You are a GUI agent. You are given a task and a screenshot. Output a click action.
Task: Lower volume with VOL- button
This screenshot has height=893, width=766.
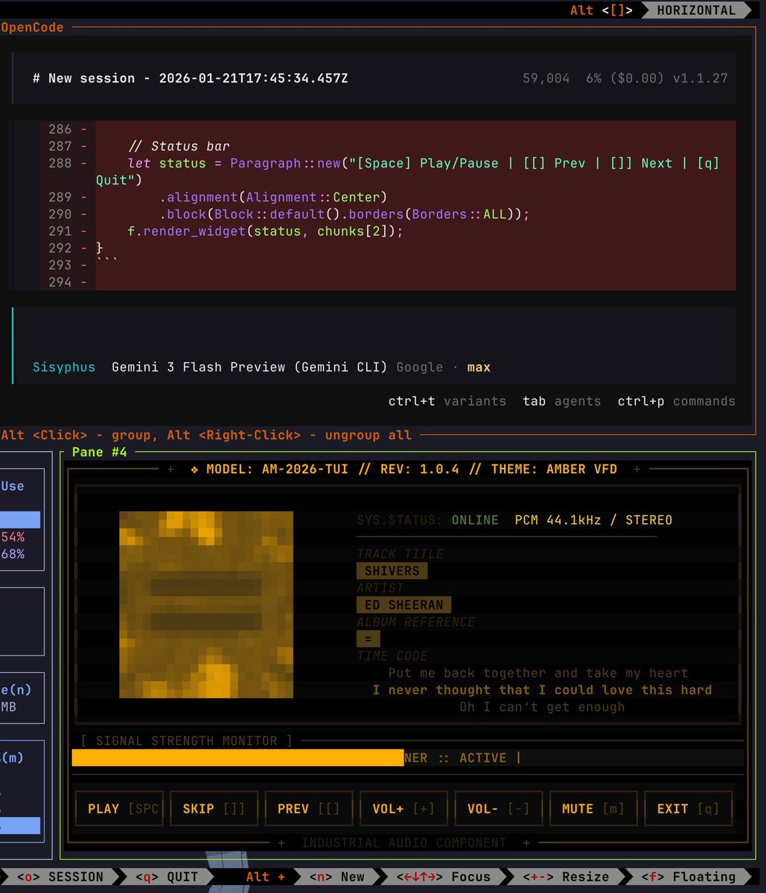pos(498,809)
